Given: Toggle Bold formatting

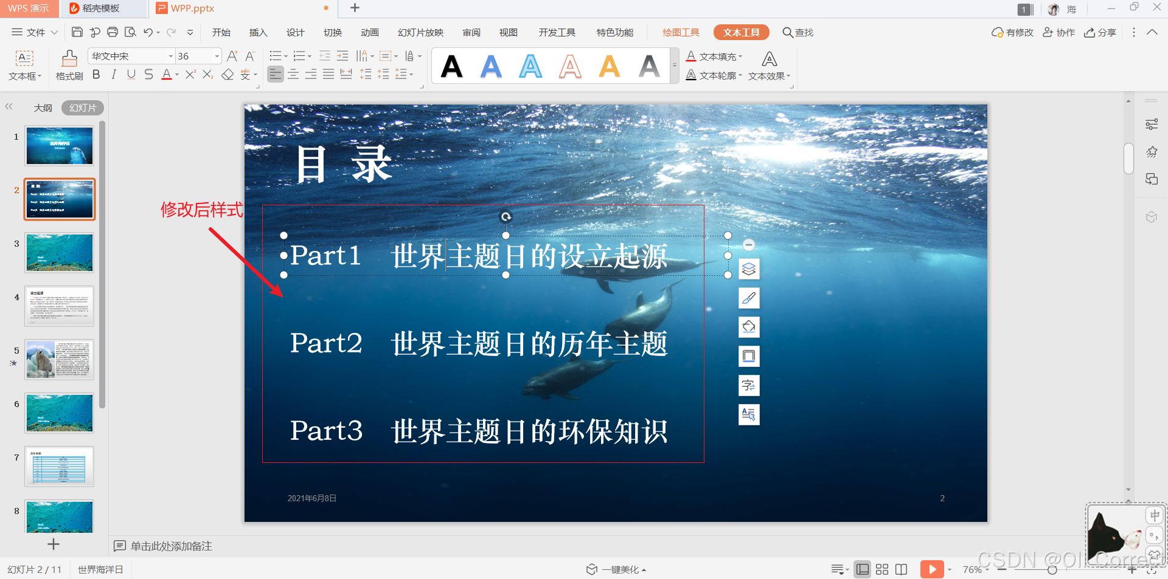Looking at the screenshot, I should tap(96, 74).
